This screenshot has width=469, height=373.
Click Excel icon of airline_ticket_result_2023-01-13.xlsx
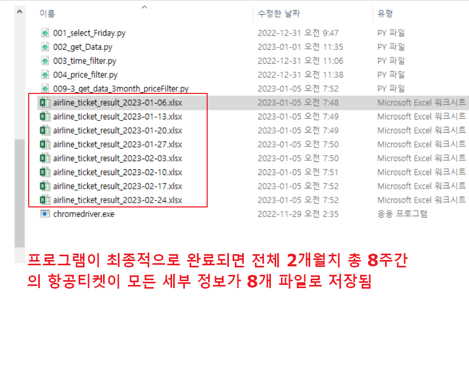[45, 116]
